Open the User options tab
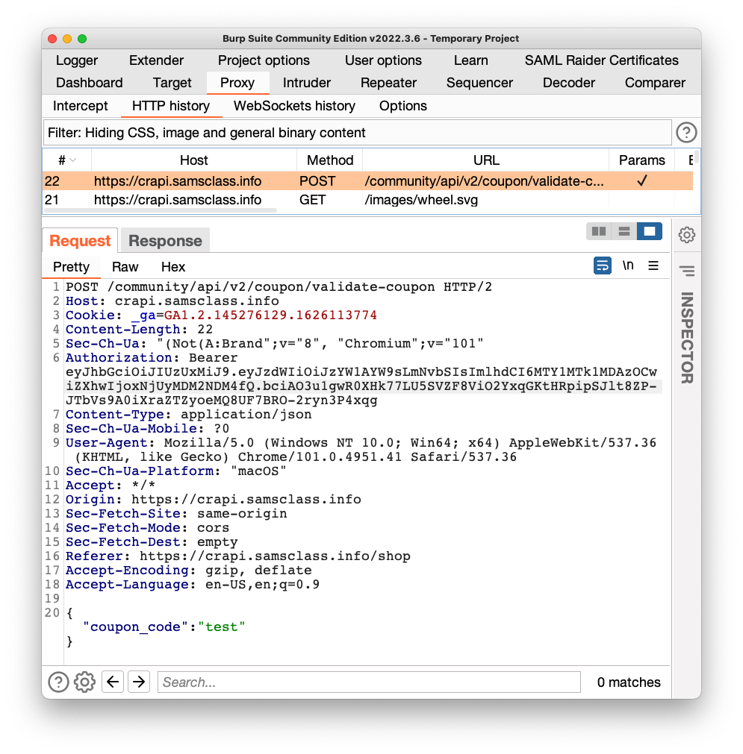 [383, 60]
